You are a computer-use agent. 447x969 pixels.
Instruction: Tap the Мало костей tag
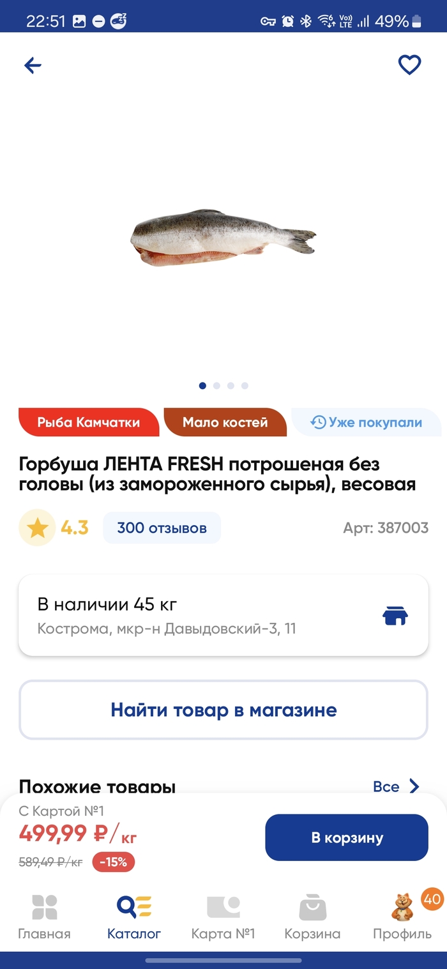click(x=225, y=422)
